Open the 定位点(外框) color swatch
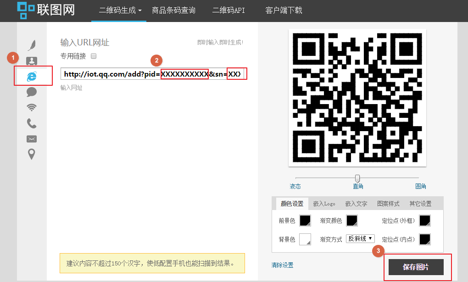 point(425,221)
